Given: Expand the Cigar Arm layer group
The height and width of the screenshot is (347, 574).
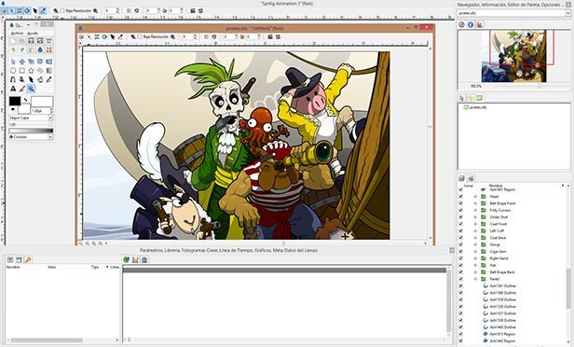Looking at the screenshot, I should pyautogui.click(x=475, y=251).
